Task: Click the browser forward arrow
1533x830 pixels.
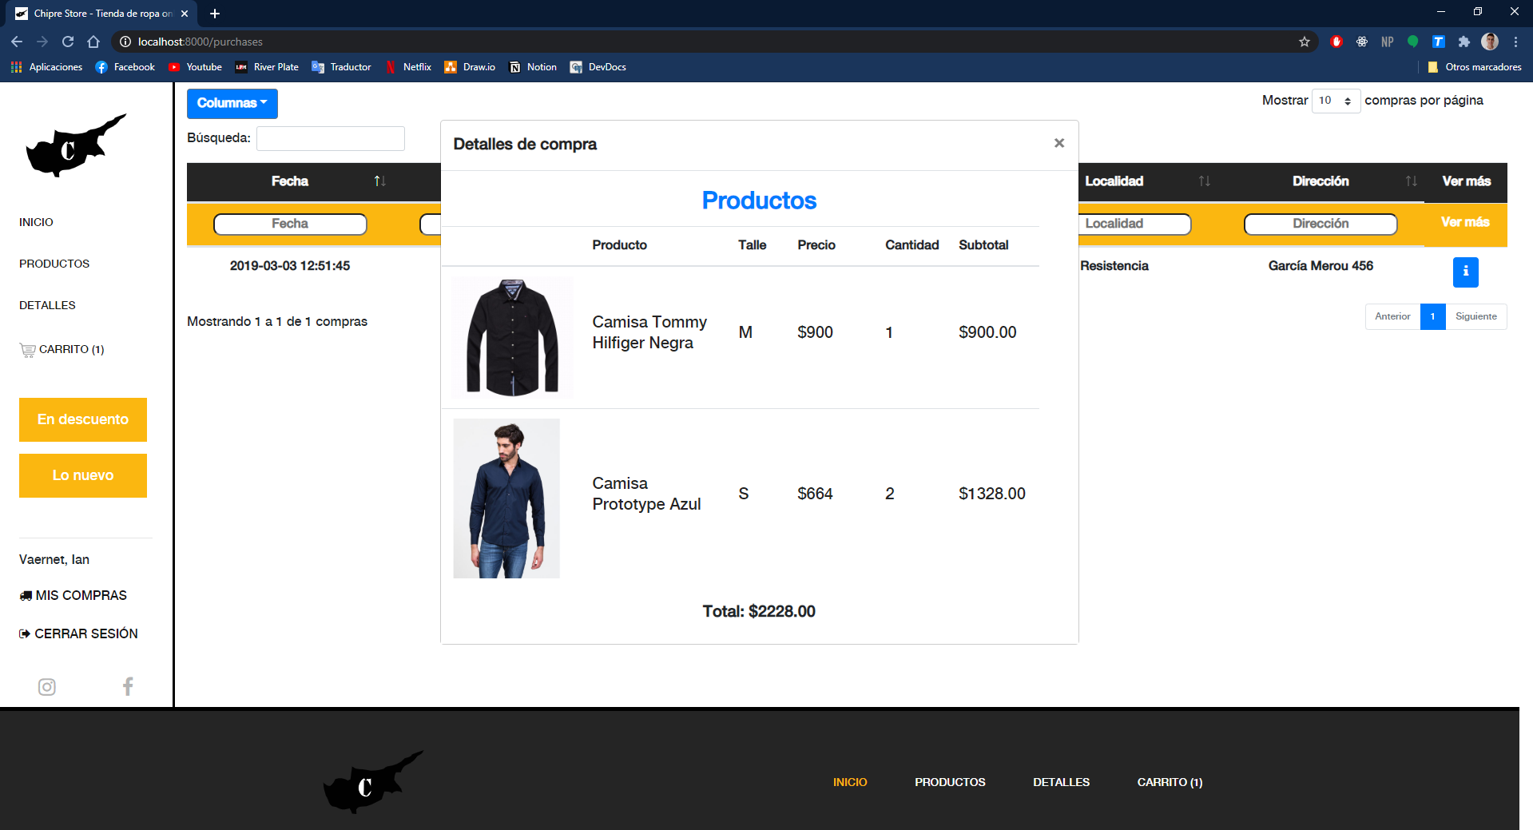Action: [42, 42]
